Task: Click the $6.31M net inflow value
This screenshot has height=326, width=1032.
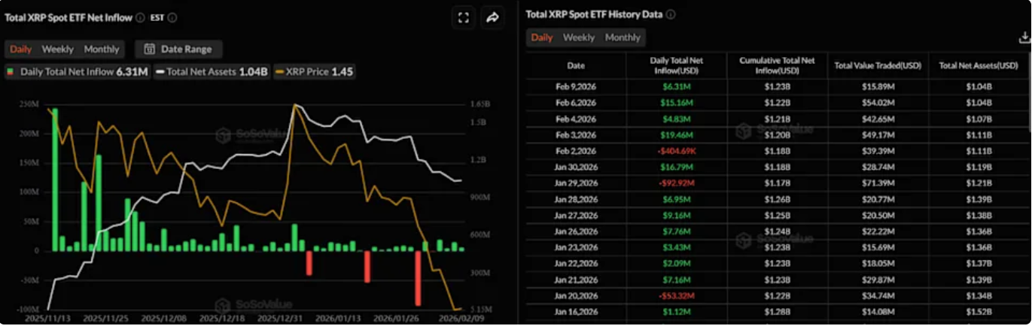Action: coord(677,86)
